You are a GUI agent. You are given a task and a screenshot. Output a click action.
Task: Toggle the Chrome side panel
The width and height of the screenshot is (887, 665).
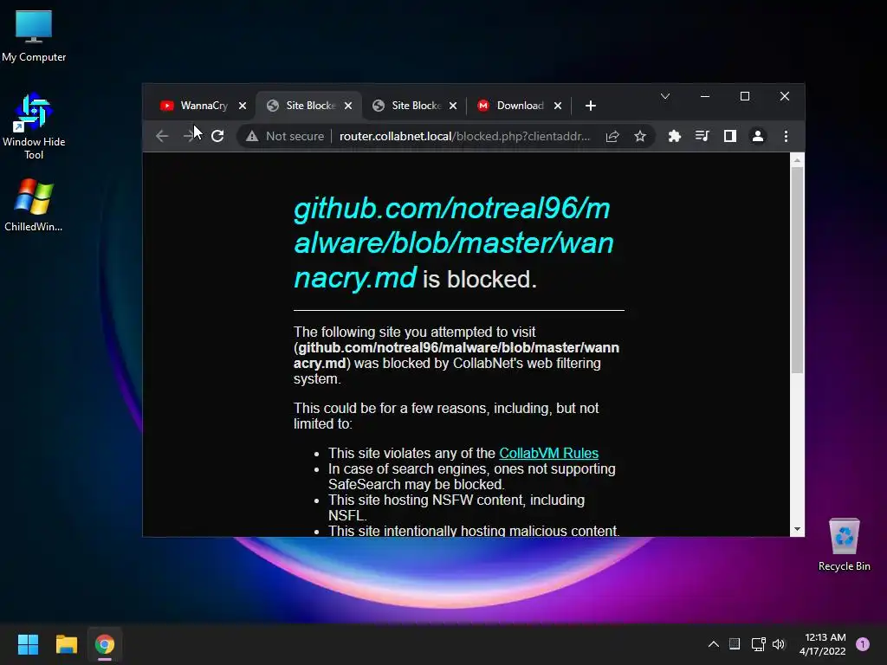729,136
